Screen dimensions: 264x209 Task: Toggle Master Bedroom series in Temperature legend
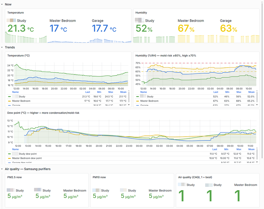pyautogui.click(x=21, y=101)
